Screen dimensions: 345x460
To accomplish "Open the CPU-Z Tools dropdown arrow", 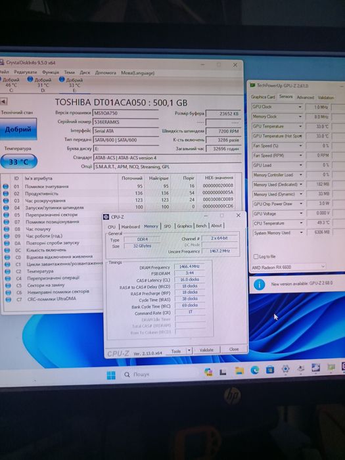I will pos(189,350).
